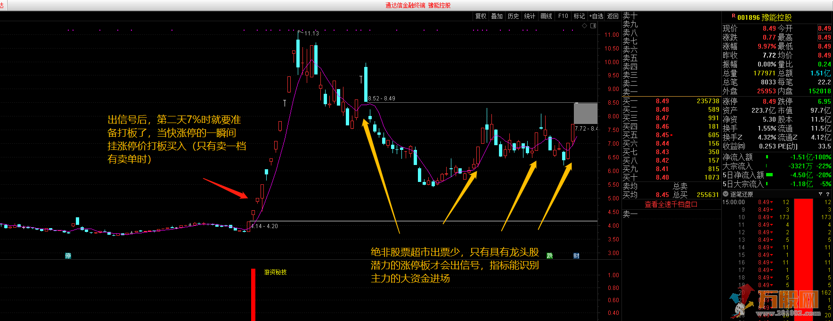Click the 买均 value 8.45
This screenshot has height=321, width=833.
click(x=662, y=195)
